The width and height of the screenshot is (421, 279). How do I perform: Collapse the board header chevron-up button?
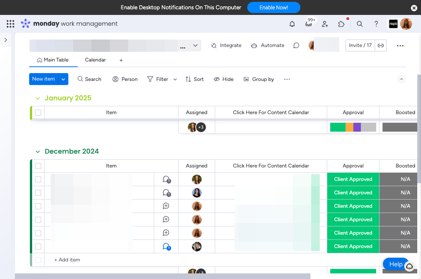[x=402, y=79]
